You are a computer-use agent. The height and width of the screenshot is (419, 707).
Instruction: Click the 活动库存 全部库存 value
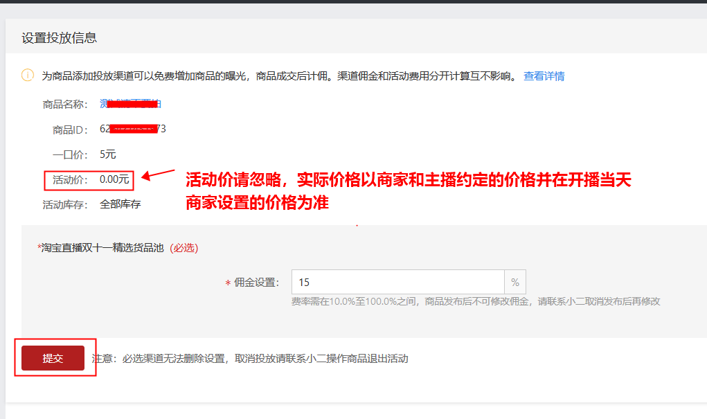(x=120, y=204)
